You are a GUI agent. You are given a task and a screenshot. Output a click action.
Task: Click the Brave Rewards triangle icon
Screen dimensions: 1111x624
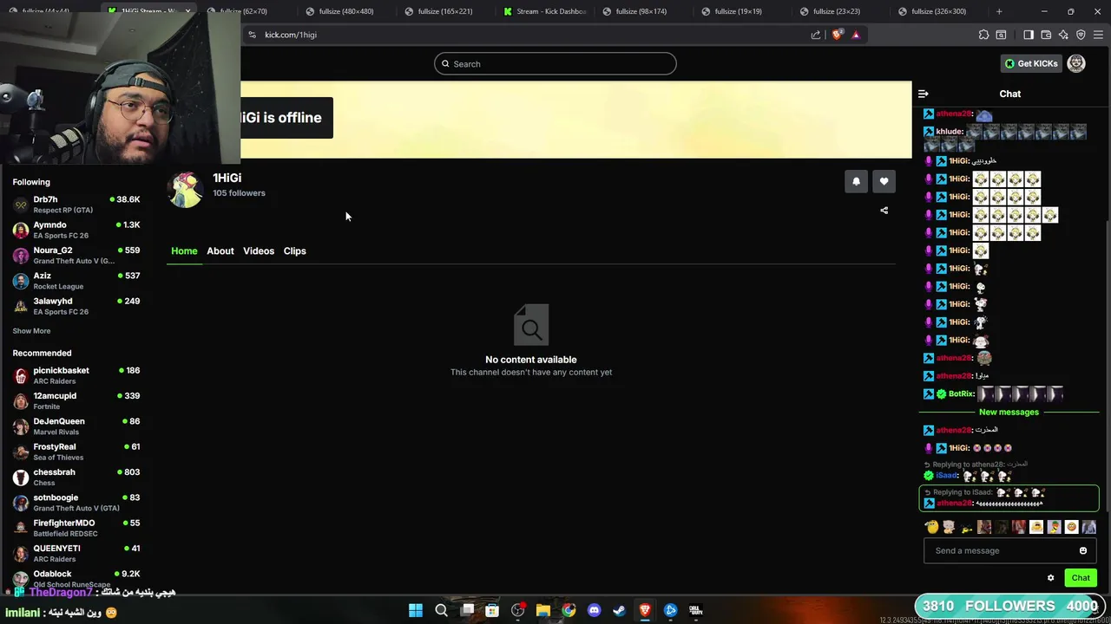coord(856,35)
